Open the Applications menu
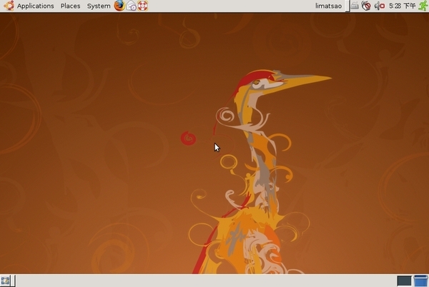 [35, 6]
